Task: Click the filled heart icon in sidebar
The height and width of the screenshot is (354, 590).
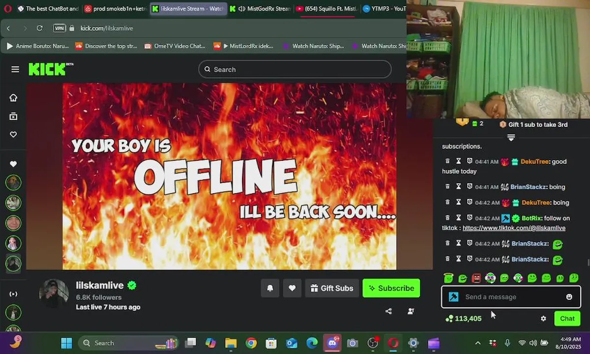Action: (13, 164)
